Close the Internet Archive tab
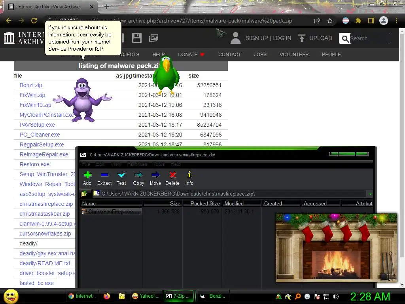Screen dimensions: 405x304 point(92,7)
